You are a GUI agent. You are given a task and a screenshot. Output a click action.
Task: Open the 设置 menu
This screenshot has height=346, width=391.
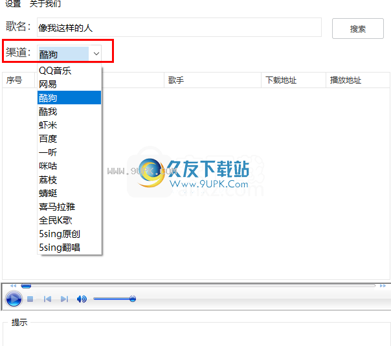(13, 3)
